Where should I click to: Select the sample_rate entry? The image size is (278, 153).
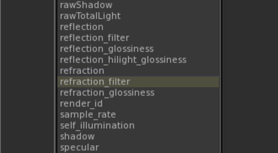pyautogui.click(x=138, y=115)
